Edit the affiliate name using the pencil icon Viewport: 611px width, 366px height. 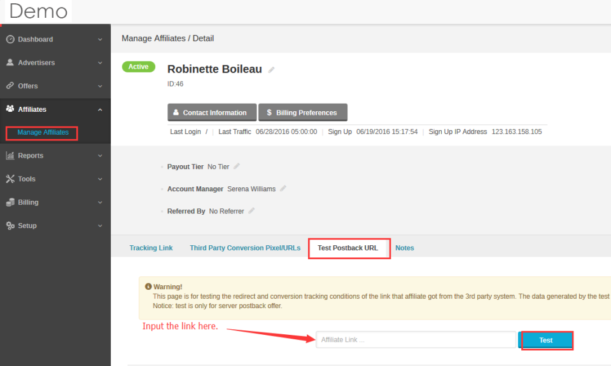click(271, 70)
